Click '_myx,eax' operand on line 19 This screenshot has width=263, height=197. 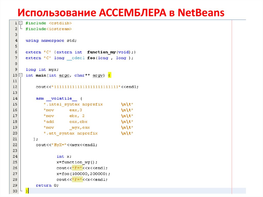click(x=80, y=128)
